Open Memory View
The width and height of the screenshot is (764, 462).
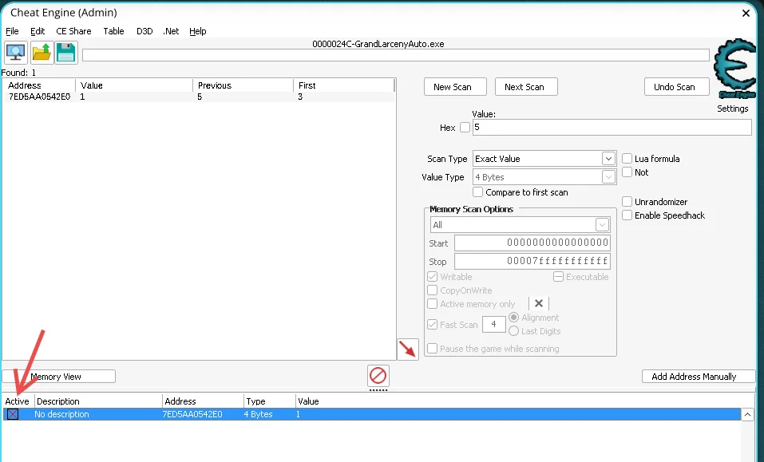(x=59, y=377)
